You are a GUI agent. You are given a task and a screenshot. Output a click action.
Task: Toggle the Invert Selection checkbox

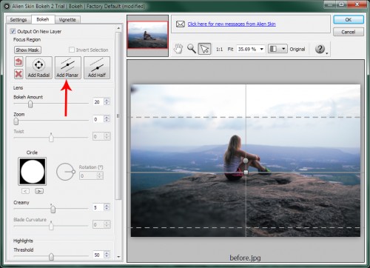point(72,50)
